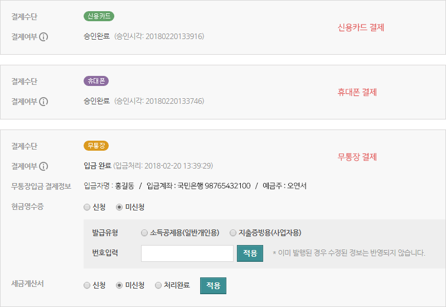The height and width of the screenshot is (307, 446).
Task: Choose 소득공제용(일반개인용) 발급유형 option
Action: click(144, 233)
